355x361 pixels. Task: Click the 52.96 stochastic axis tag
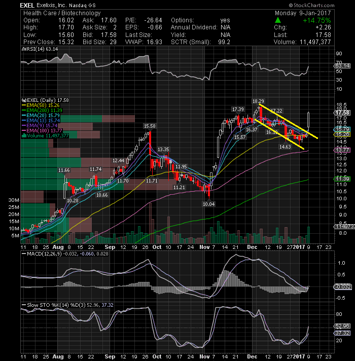click(342, 326)
